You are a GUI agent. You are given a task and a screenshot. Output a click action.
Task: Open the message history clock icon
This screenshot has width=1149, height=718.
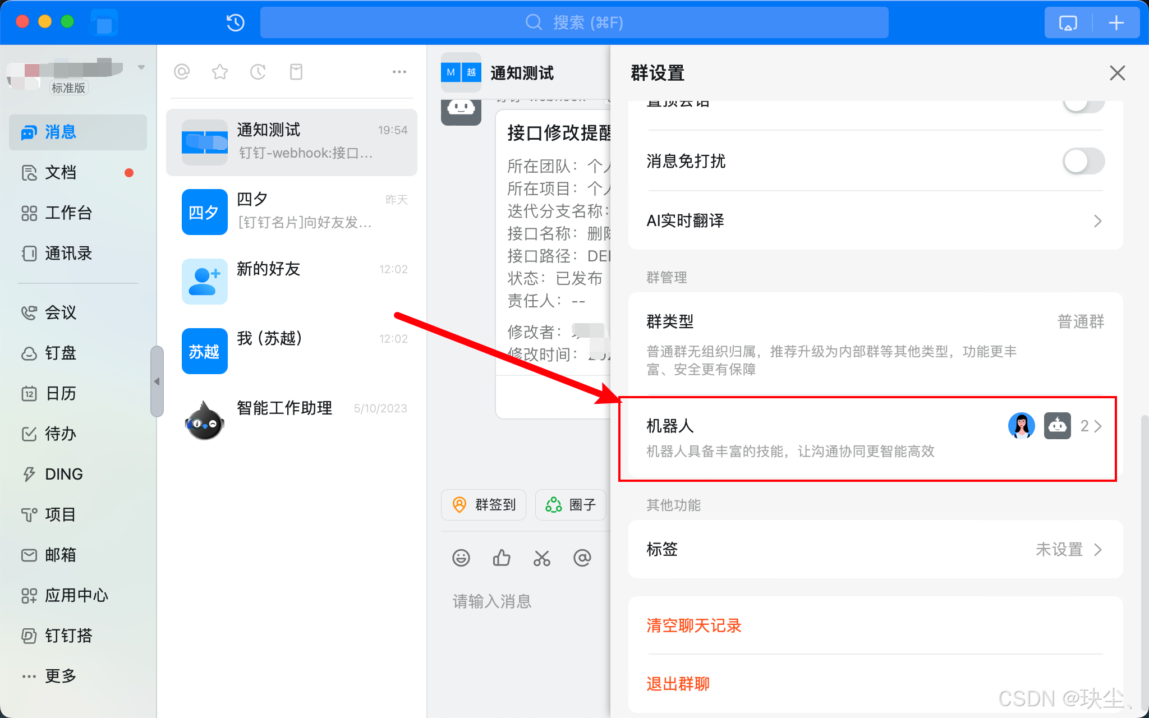tap(236, 22)
